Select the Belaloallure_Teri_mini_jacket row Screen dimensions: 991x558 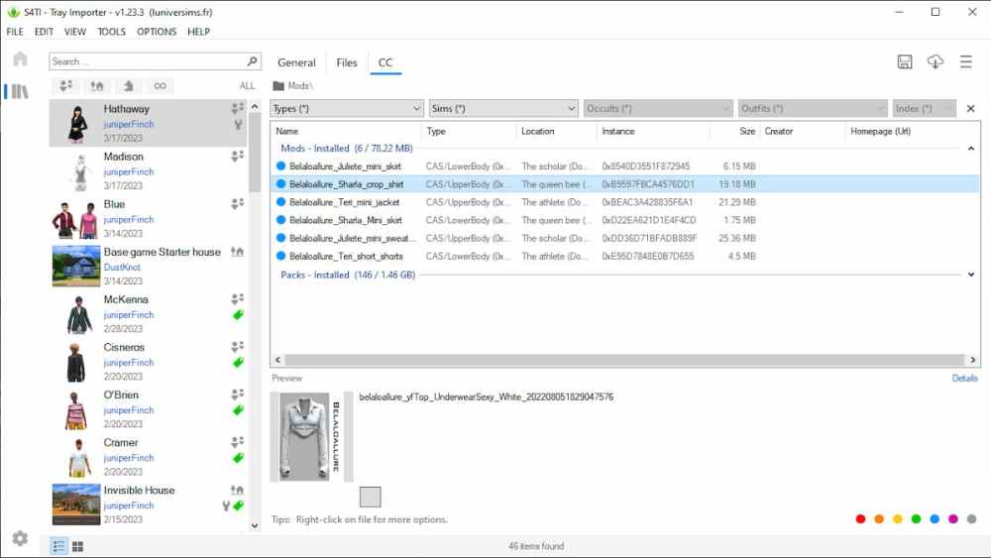(x=344, y=202)
